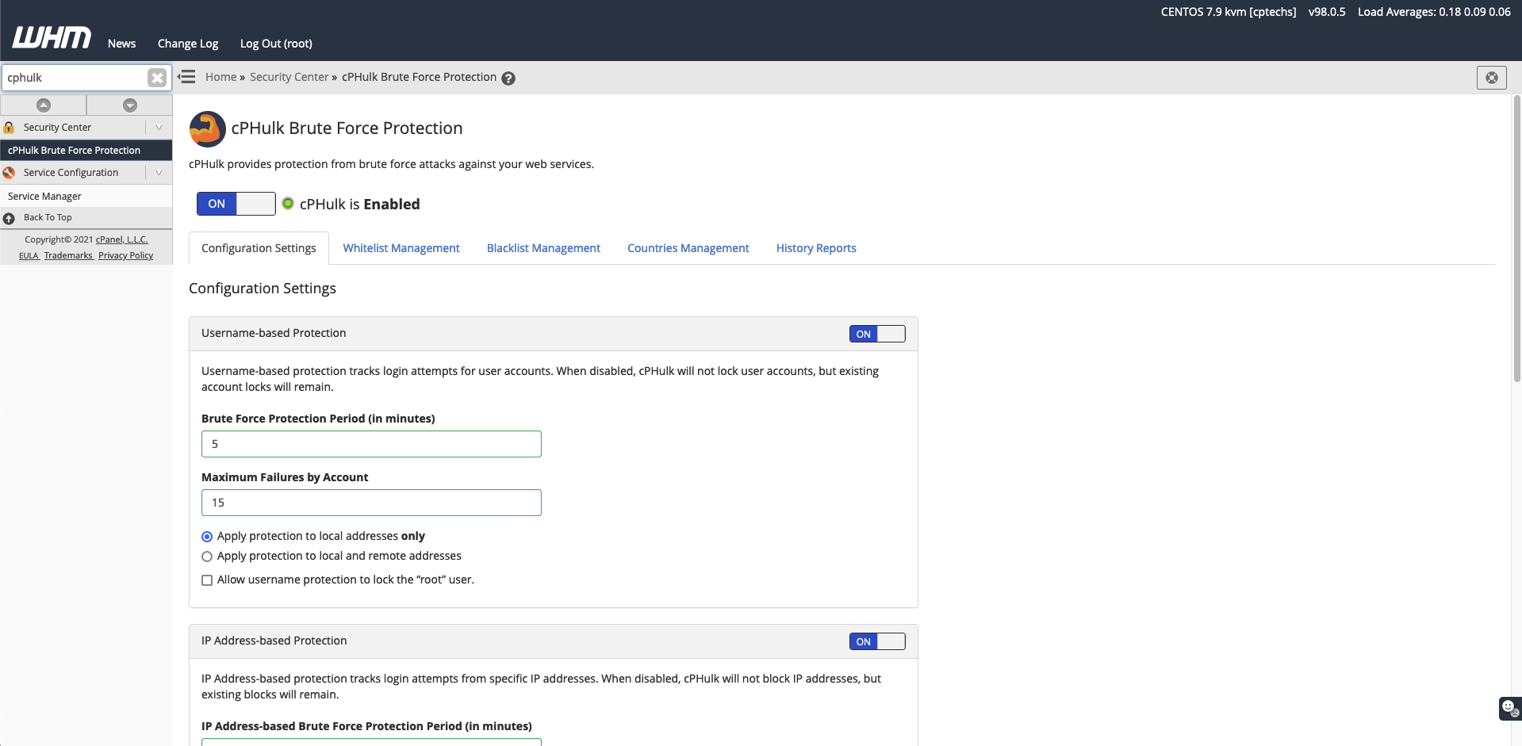Open Service Manager in sidebar

coord(86,197)
